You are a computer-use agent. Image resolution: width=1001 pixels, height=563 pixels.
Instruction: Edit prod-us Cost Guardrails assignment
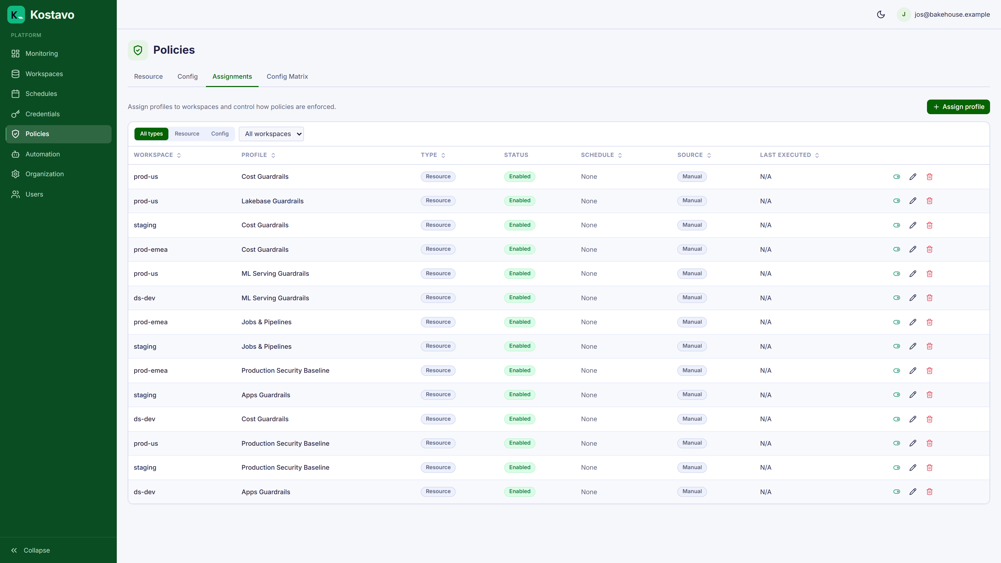click(913, 177)
